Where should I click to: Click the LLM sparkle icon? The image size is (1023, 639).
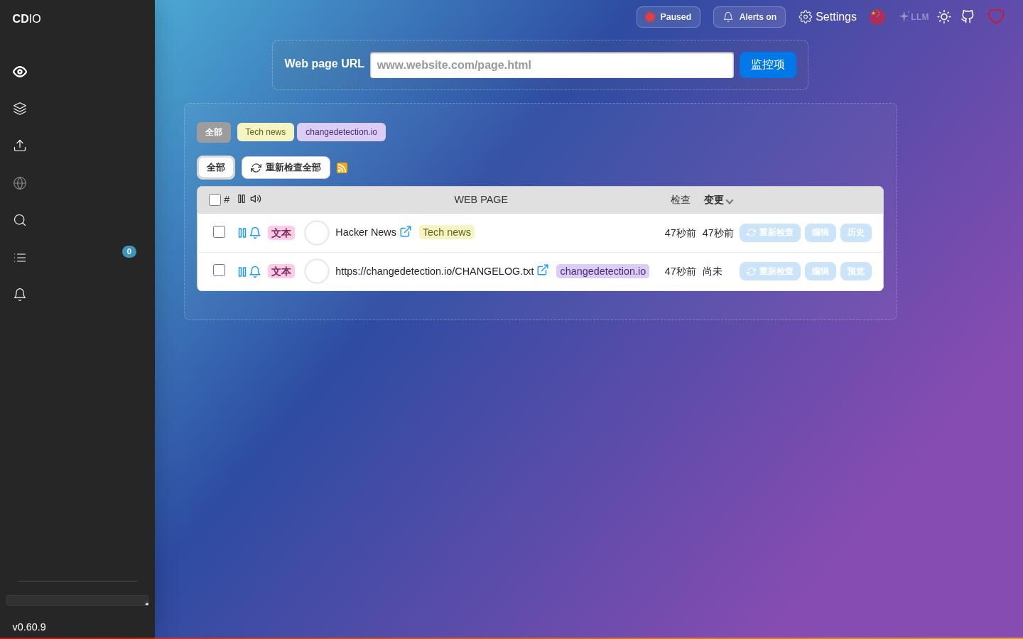(x=914, y=16)
